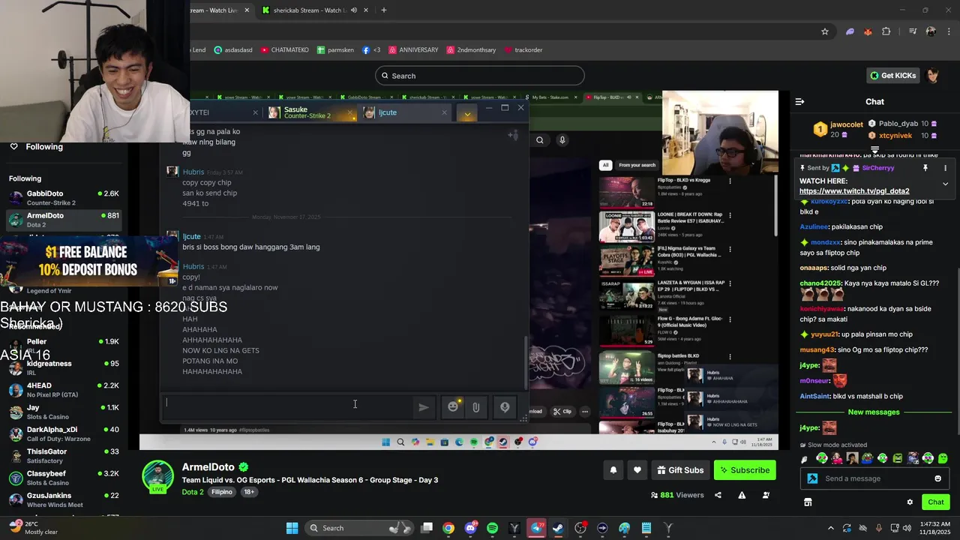Open Discord from the Windows taskbar
The height and width of the screenshot is (540, 960).
pyautogui.click(x=470, y=528)
